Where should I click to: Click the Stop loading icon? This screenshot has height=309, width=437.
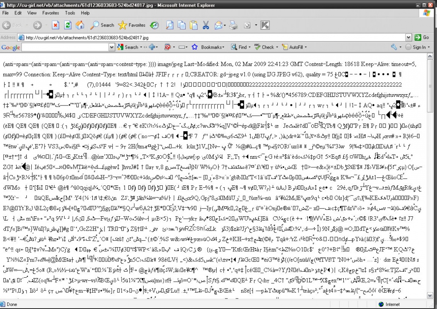55,25
